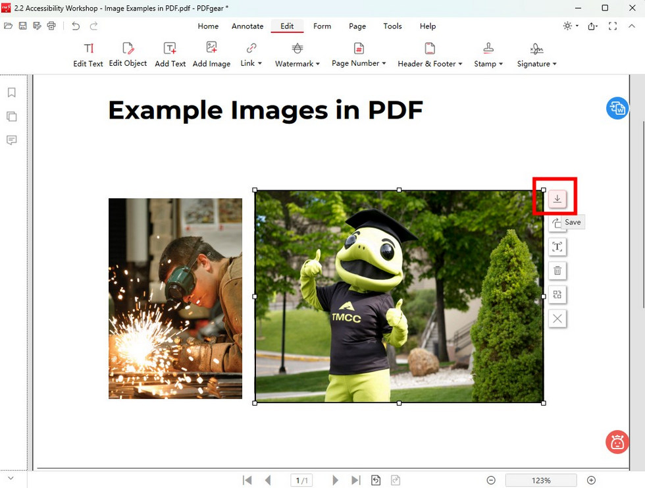Replace the selected image
The width and height of the screenshot is (645, 488).
(557, 294)
